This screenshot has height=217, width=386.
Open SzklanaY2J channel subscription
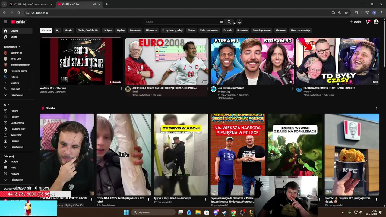point(17,53)
